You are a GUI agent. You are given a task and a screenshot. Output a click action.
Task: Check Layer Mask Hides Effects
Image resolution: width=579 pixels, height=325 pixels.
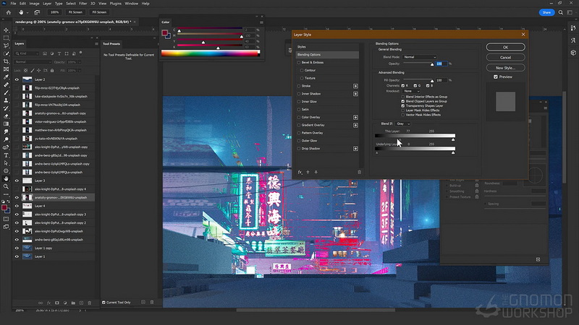point(403,110)
